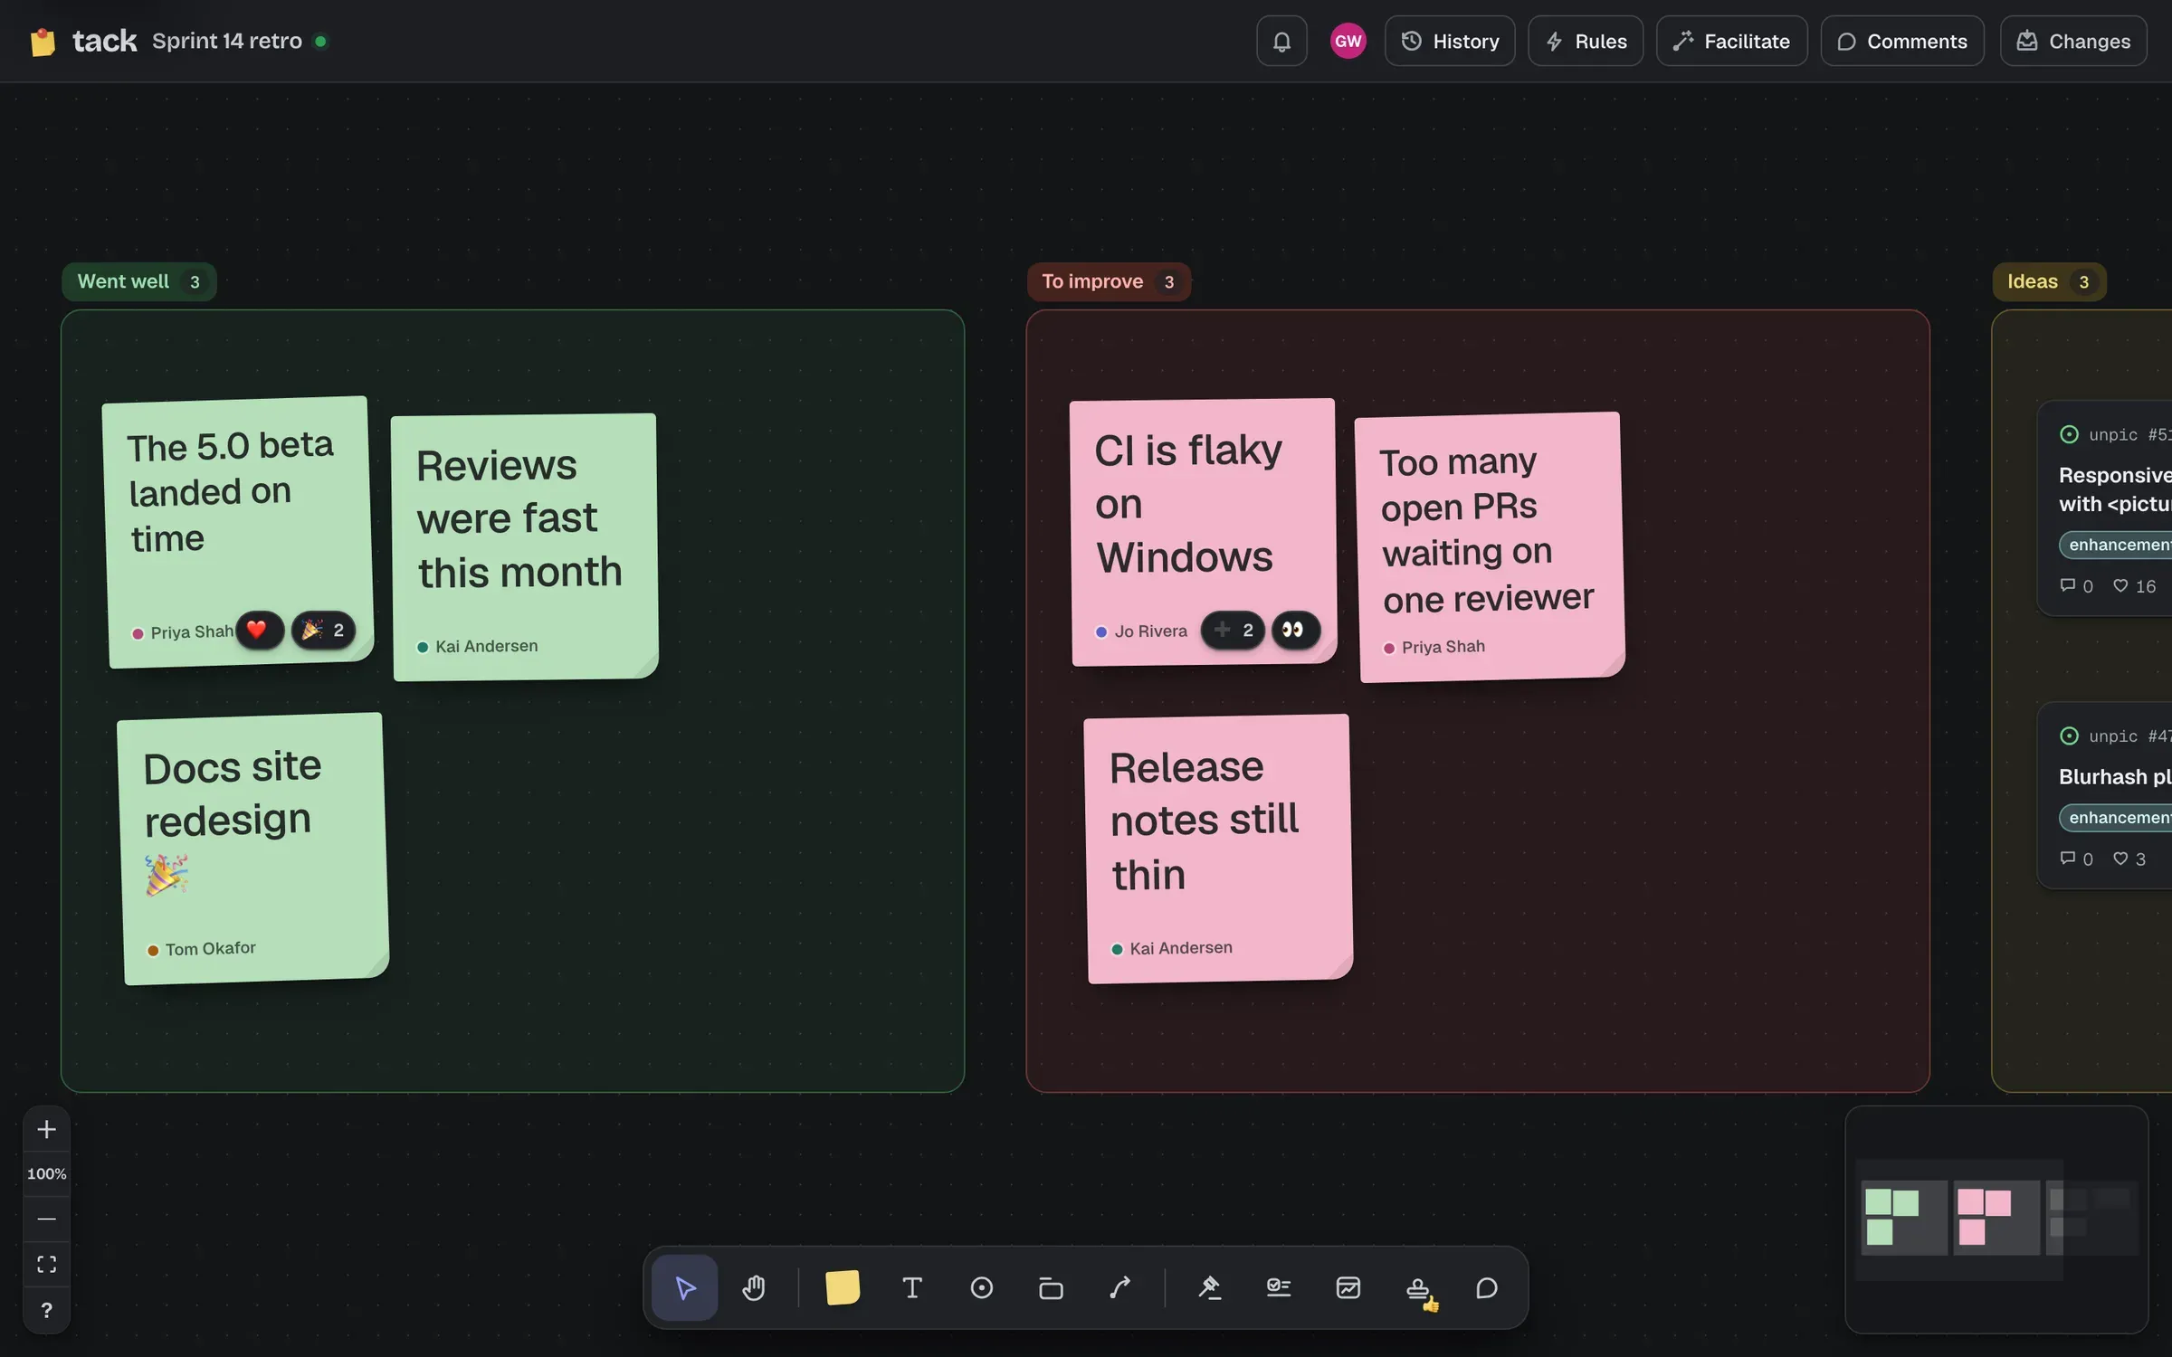Select the Too many open PRs note
This screenshot has width=2172, height=1357.
coord(1491,546)
